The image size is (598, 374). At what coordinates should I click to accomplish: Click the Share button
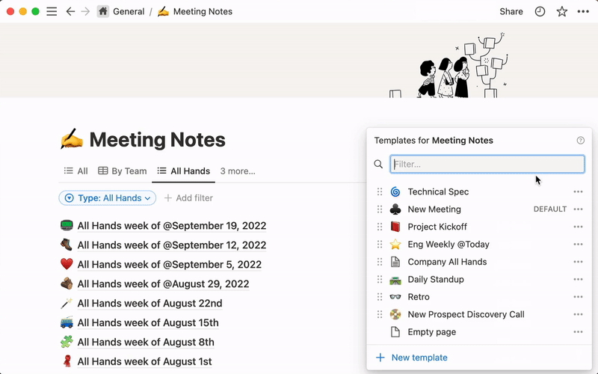(x=511, y=11)
